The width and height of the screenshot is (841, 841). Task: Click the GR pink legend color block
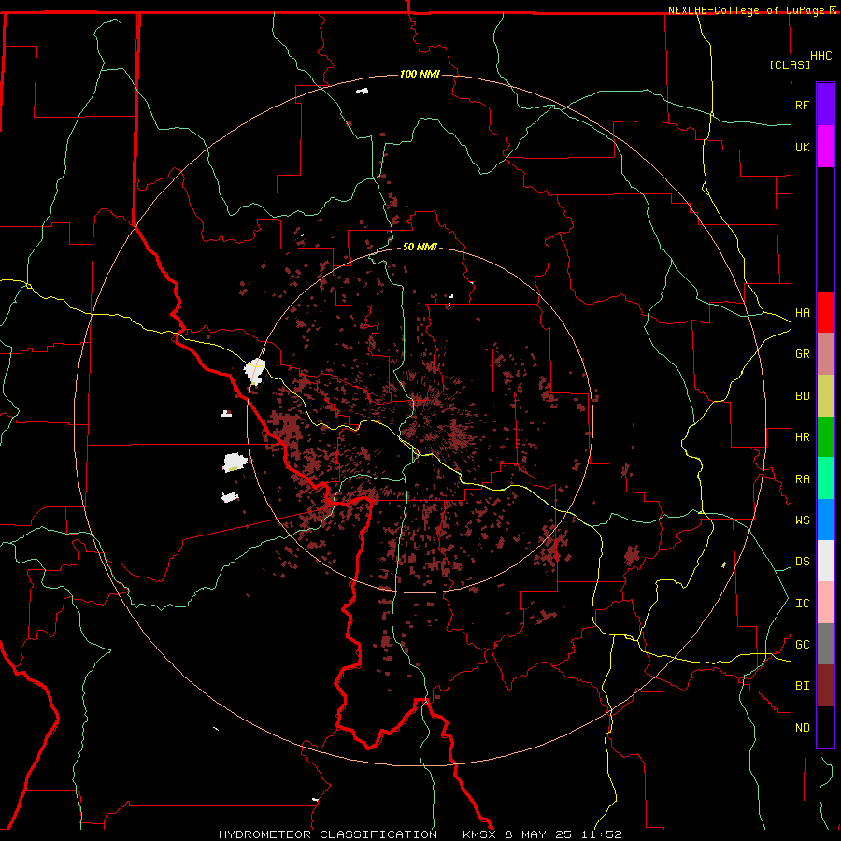[825, 353]
